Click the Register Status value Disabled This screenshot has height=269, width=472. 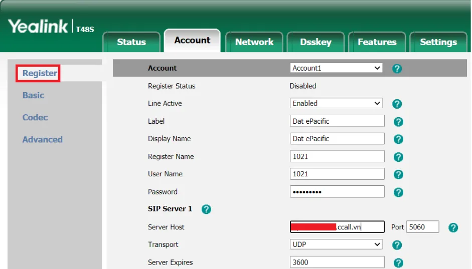click(303, 86)
